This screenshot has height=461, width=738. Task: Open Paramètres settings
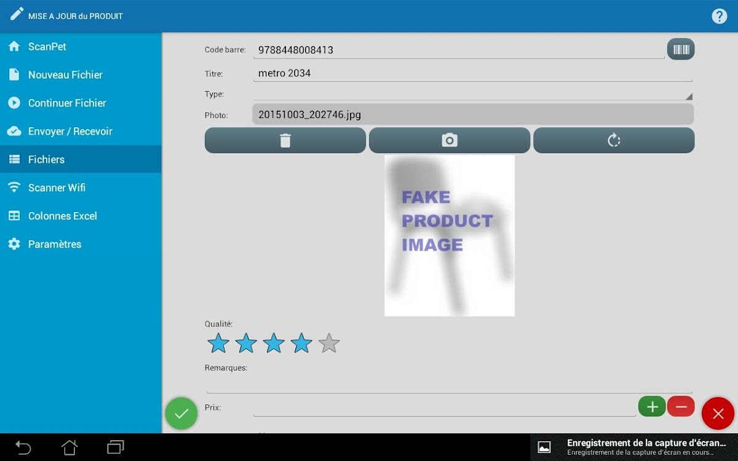pyautogui.click(x=81, y=244)
